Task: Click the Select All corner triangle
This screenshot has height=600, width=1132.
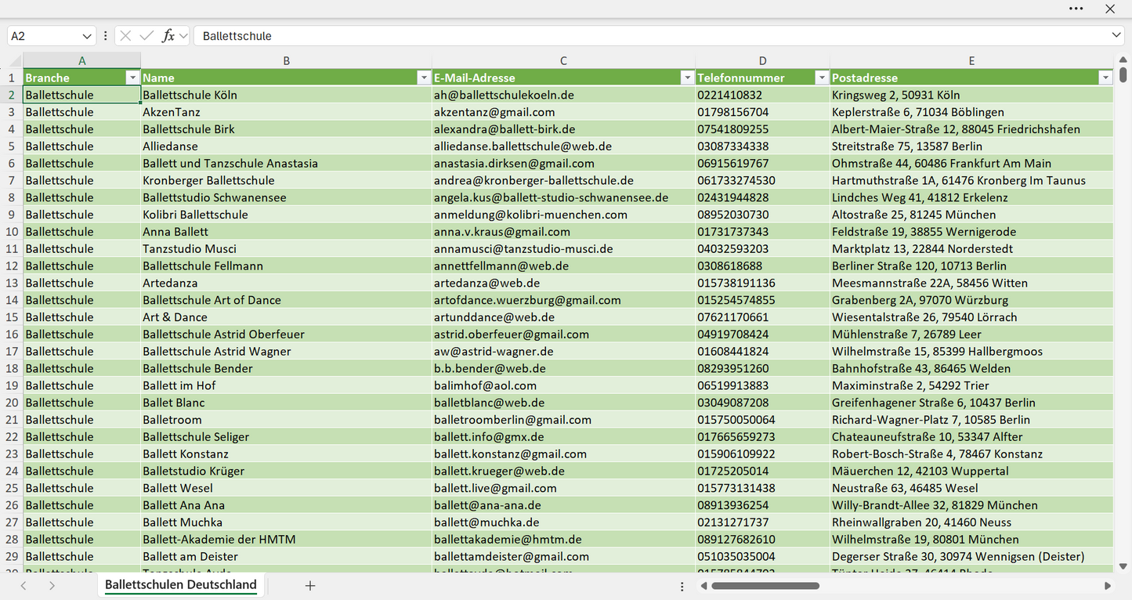Action: coord(15,61)
